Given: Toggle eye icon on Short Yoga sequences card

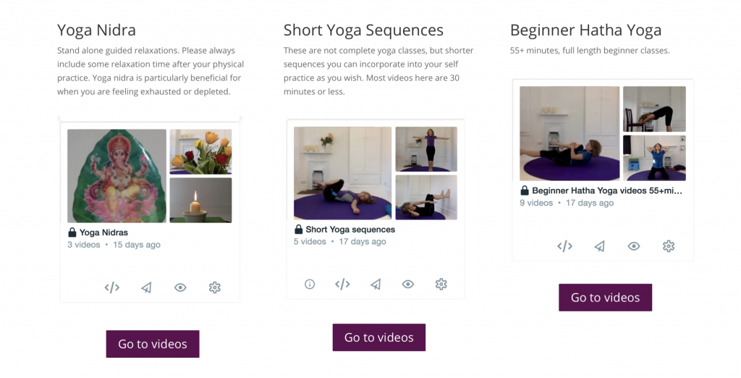Looking at the screenshot, I should [408, 285].
